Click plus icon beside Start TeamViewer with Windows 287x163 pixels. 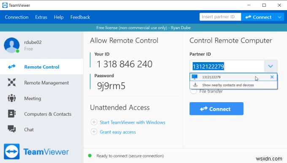(x=94, y=122)
